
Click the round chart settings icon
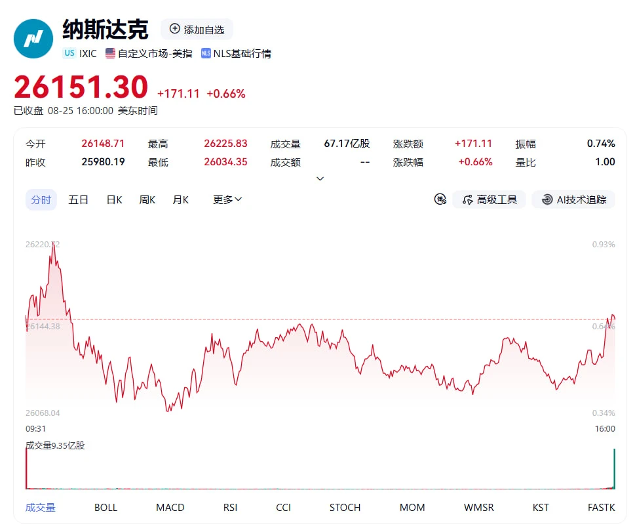(440, 199)
